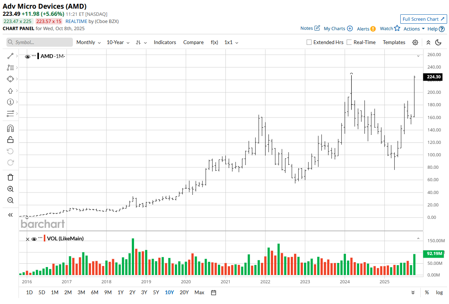Viewport: 449px width, 304px height.
Task: Collapse the chart header with the double up arrows
Action: 428,42
